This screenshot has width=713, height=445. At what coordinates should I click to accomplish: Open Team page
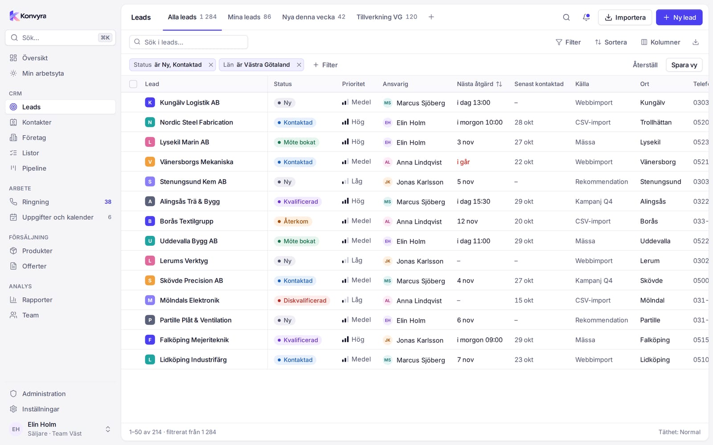(x=60, y=315)
